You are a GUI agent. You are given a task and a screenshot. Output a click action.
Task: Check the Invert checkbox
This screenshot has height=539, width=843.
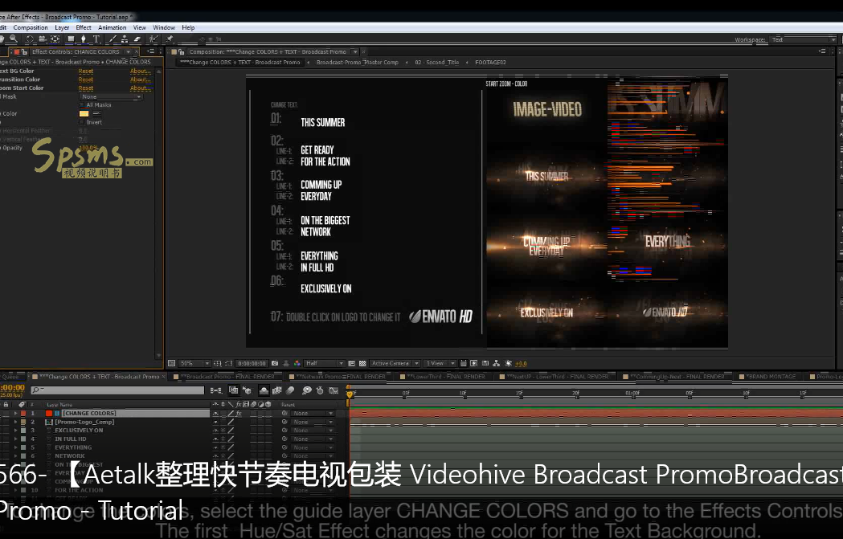[82, 123]
